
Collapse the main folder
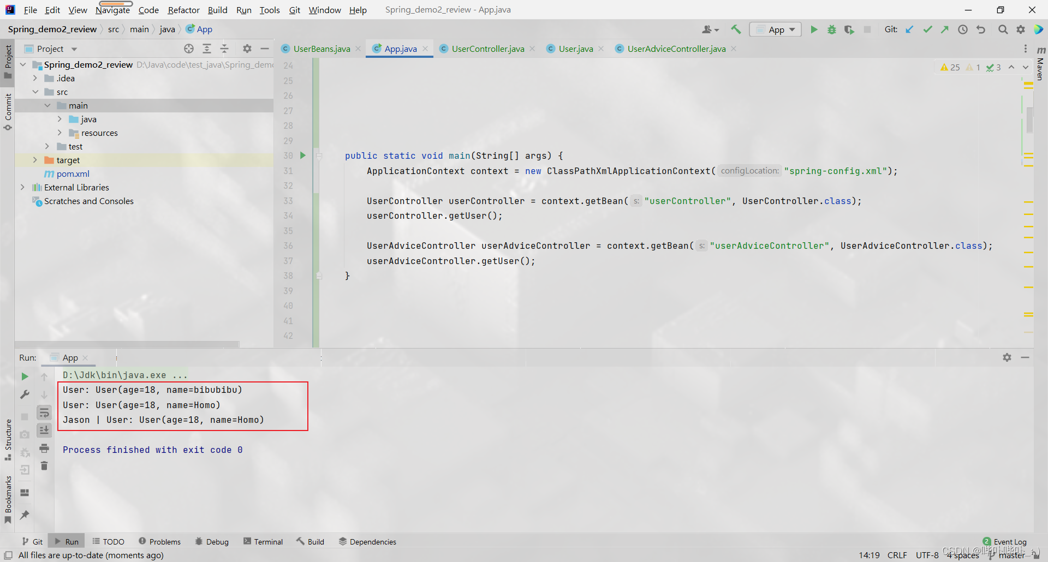tap(47, 105)
